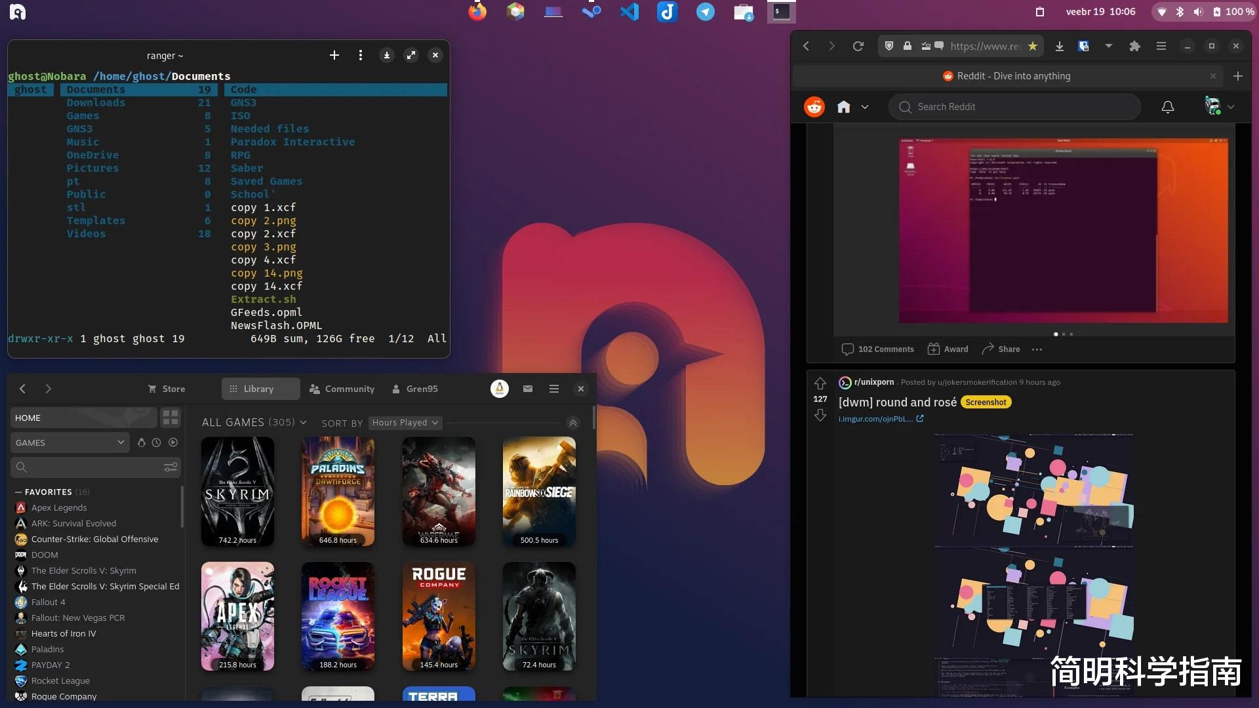Toggle Steam recent activity clock filter
1259x708 pixels.
156,442
